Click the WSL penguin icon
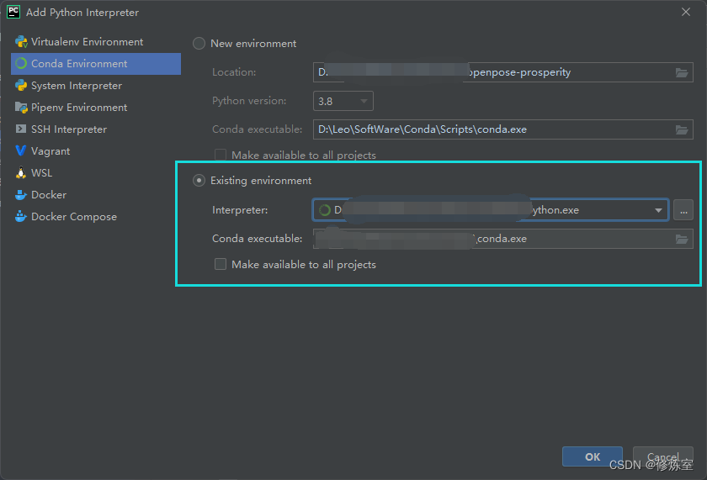This screenshot has width=707, height=480. [x=21, y=172]
